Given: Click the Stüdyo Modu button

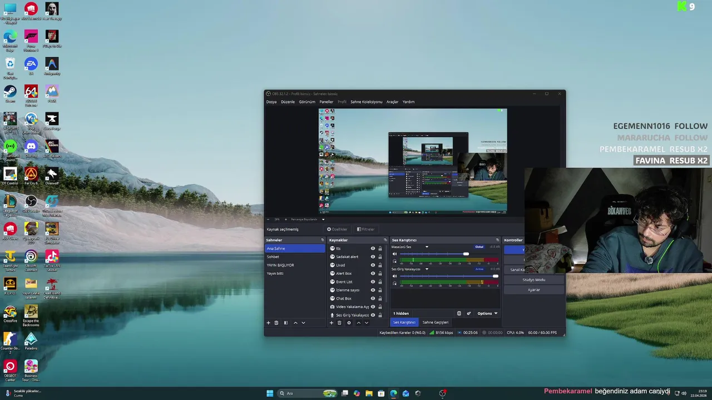Looking at the screenshot, I should pos(534,280).
